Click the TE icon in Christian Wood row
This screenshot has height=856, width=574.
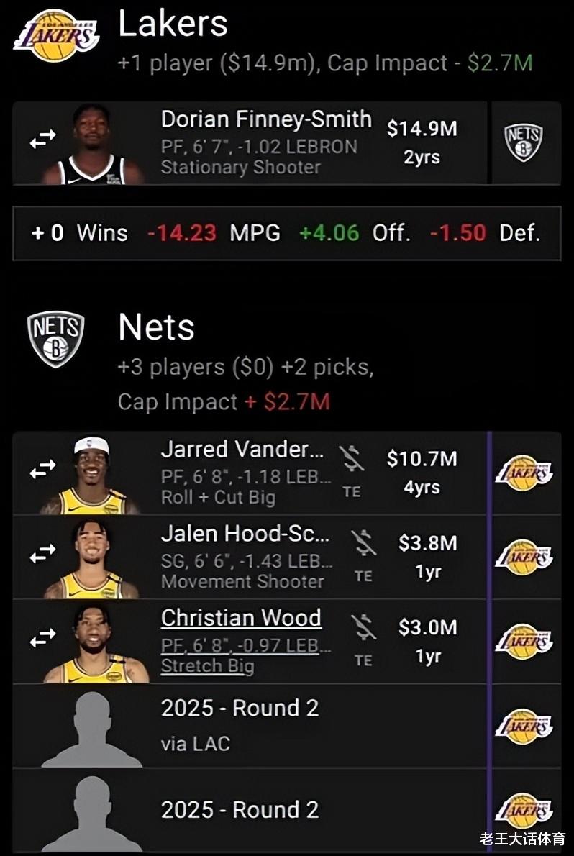pyautogui.click(x=363, y=637)
